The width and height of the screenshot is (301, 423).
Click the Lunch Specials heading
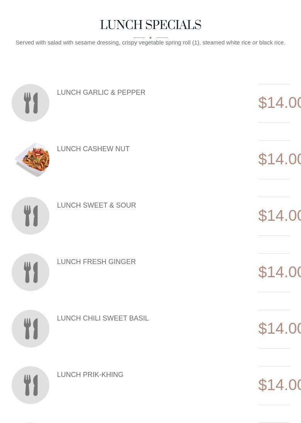tap(150, 25)
